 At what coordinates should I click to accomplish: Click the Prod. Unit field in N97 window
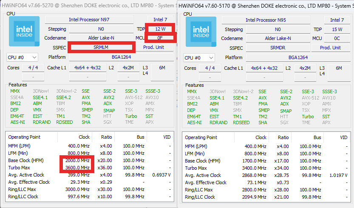coord(153,47)
